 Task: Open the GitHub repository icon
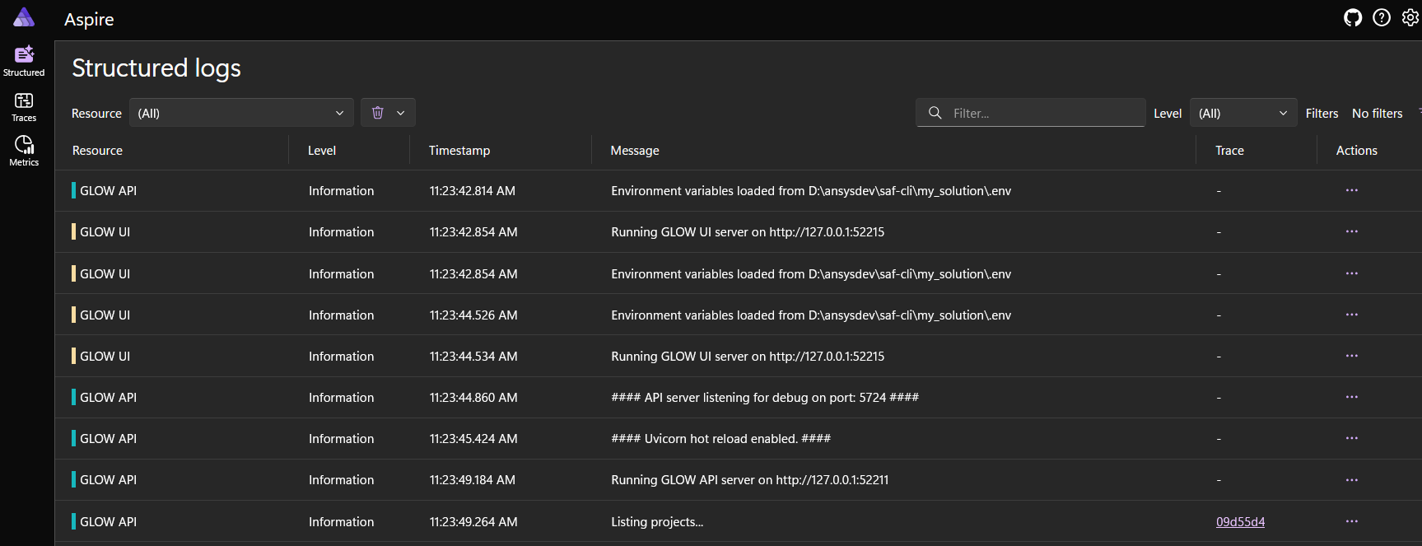(1353, 17)
